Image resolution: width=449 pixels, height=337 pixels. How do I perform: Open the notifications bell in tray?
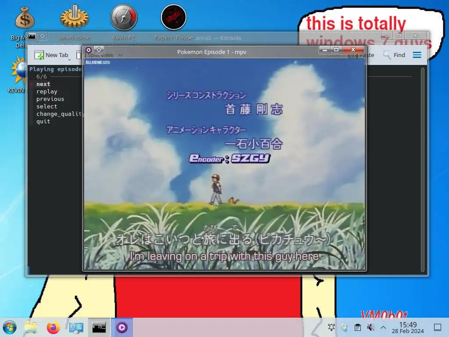pyautogui.click(x=331, y=327)
